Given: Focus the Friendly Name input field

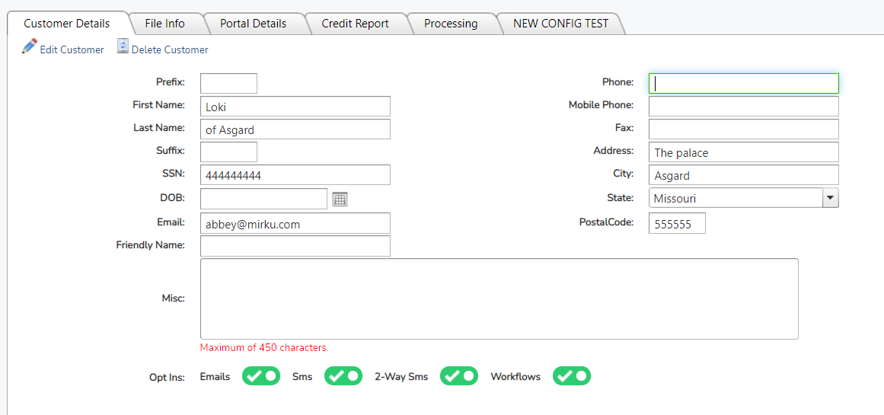Looking at the screenshot, I should 295,246.
